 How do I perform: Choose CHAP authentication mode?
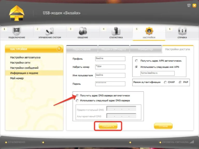click(x=165, y=82)
